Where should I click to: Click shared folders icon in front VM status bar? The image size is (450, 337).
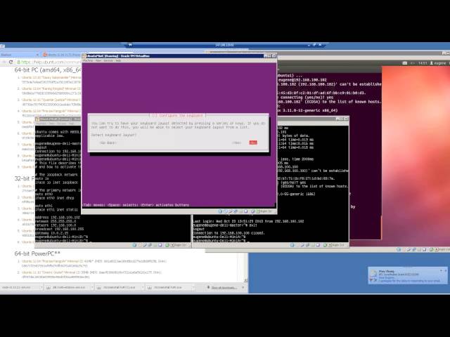pyautogui.click(x=240, y=211)
